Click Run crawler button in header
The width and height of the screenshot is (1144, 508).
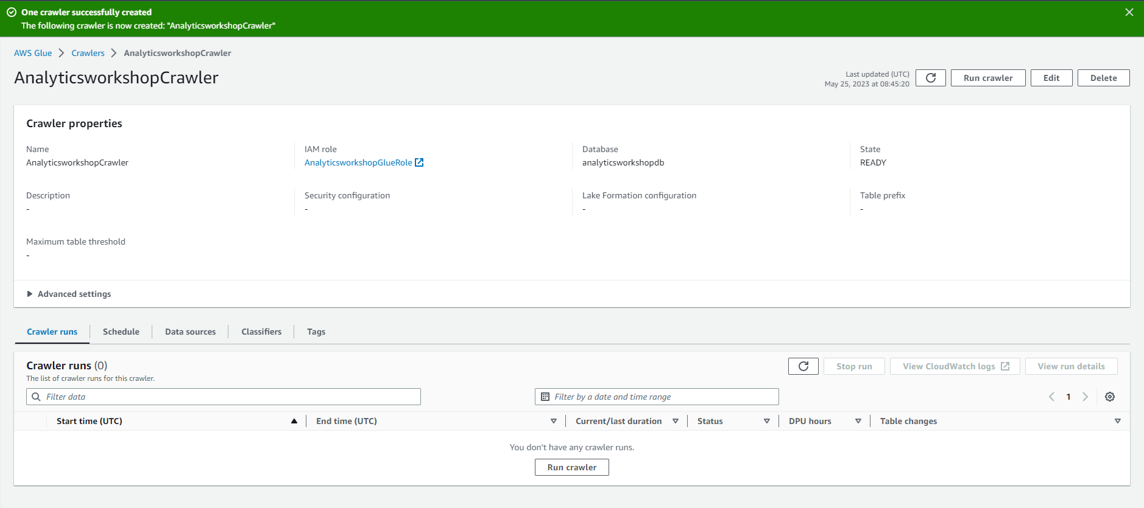(988, 78)
